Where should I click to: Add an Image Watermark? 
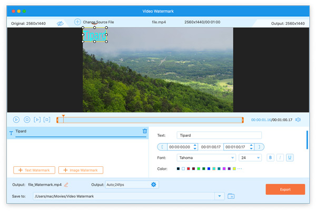point(81,170)
